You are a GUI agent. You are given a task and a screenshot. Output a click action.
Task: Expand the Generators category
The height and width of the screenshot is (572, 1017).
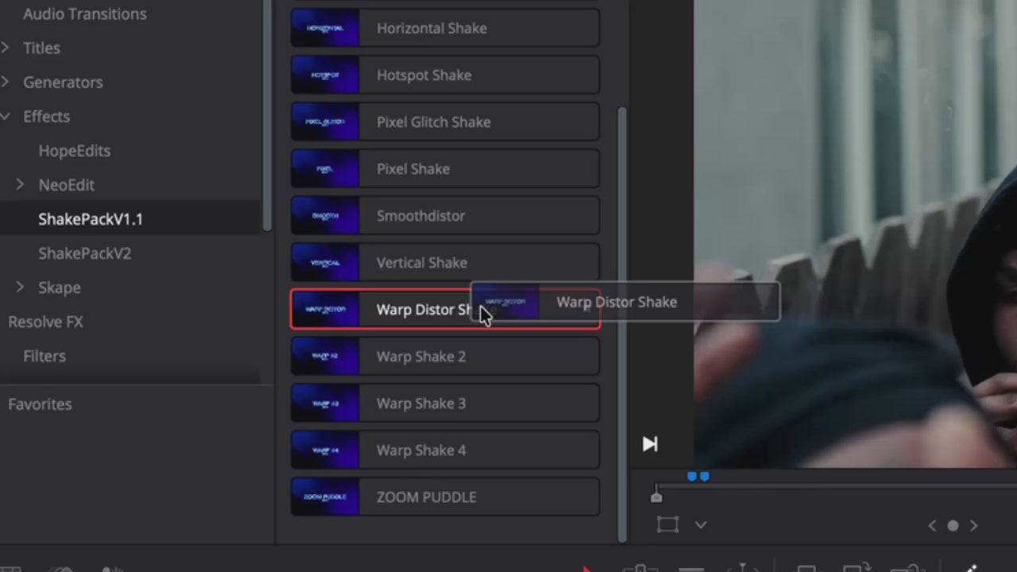(x=6, y=83)
